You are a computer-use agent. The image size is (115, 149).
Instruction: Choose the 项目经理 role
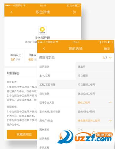pos(95,76)
